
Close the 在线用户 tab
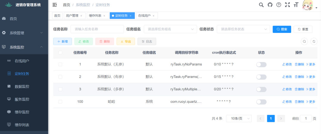click(x=154, y=16)
